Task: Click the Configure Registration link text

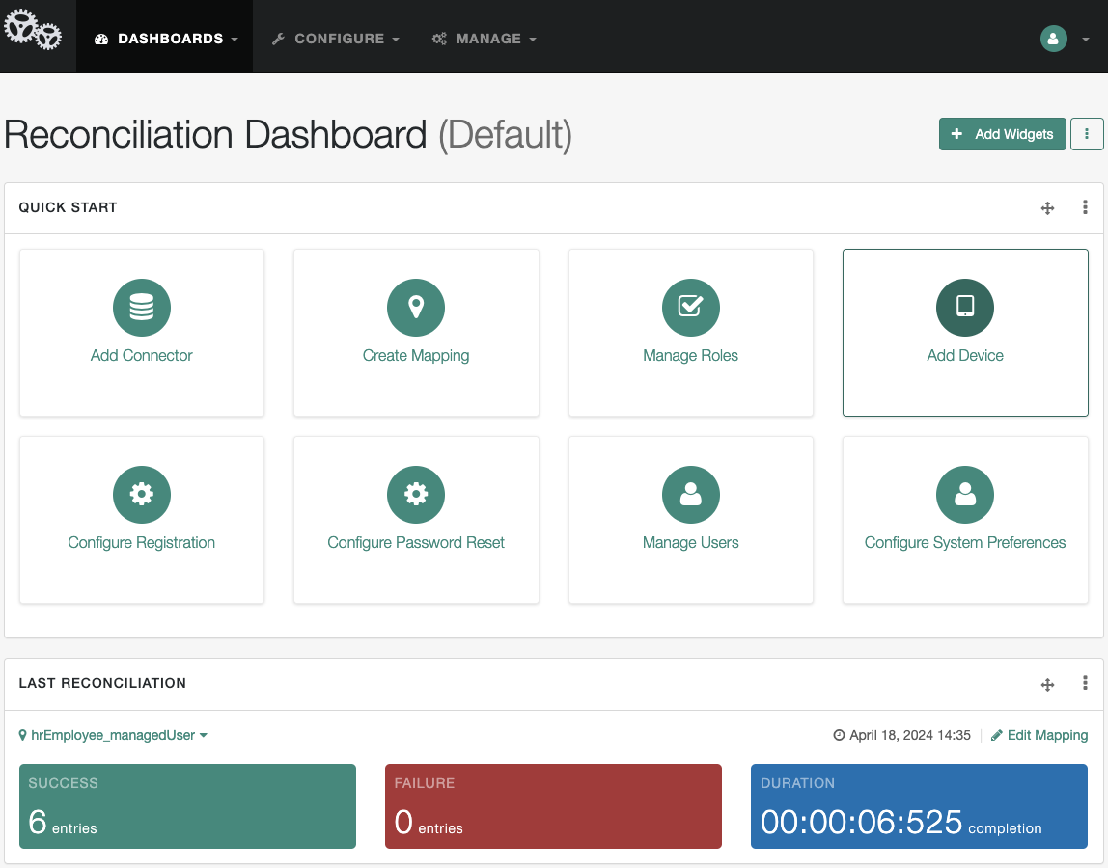Action: [x=141, y=542]
